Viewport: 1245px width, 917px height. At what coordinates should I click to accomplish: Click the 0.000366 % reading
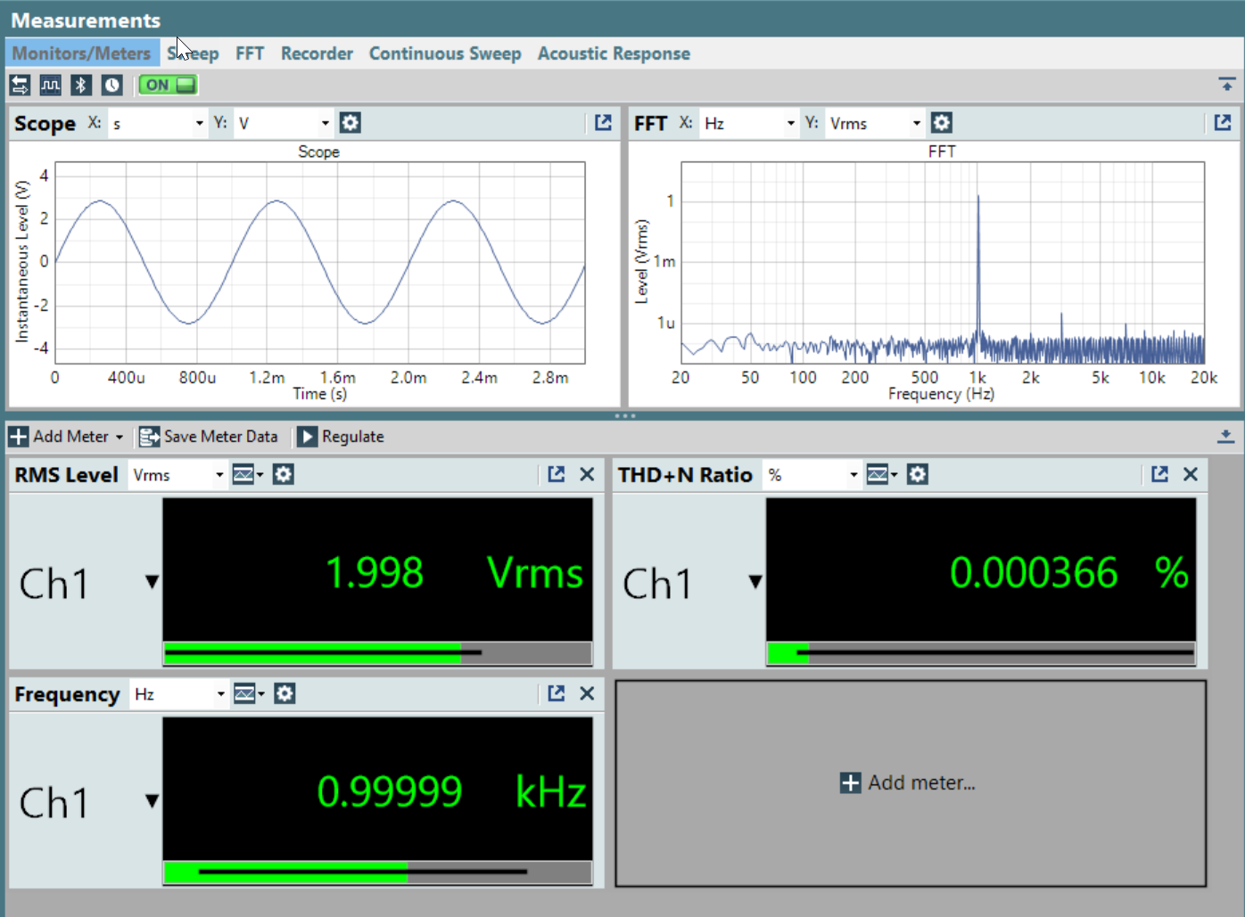[x=1069, y=573]
